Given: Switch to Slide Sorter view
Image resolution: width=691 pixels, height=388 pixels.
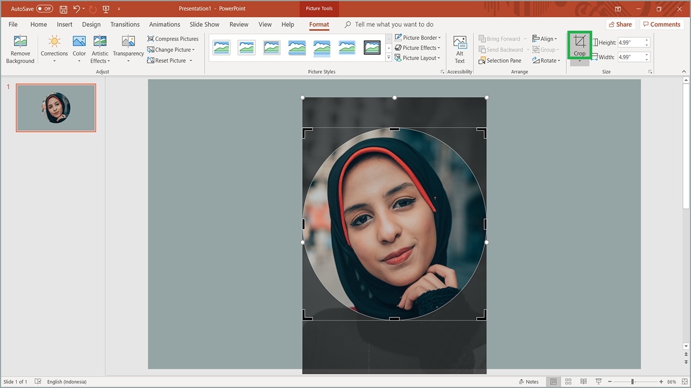Looking at the screenshot, I should [x=568, y=382].
